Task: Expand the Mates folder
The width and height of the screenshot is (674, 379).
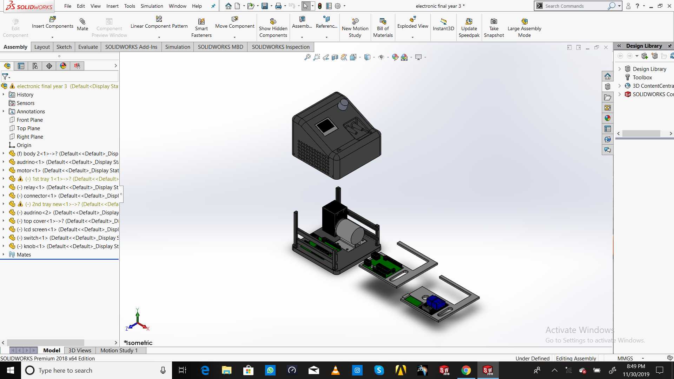Action: click(x=4, y=254)
